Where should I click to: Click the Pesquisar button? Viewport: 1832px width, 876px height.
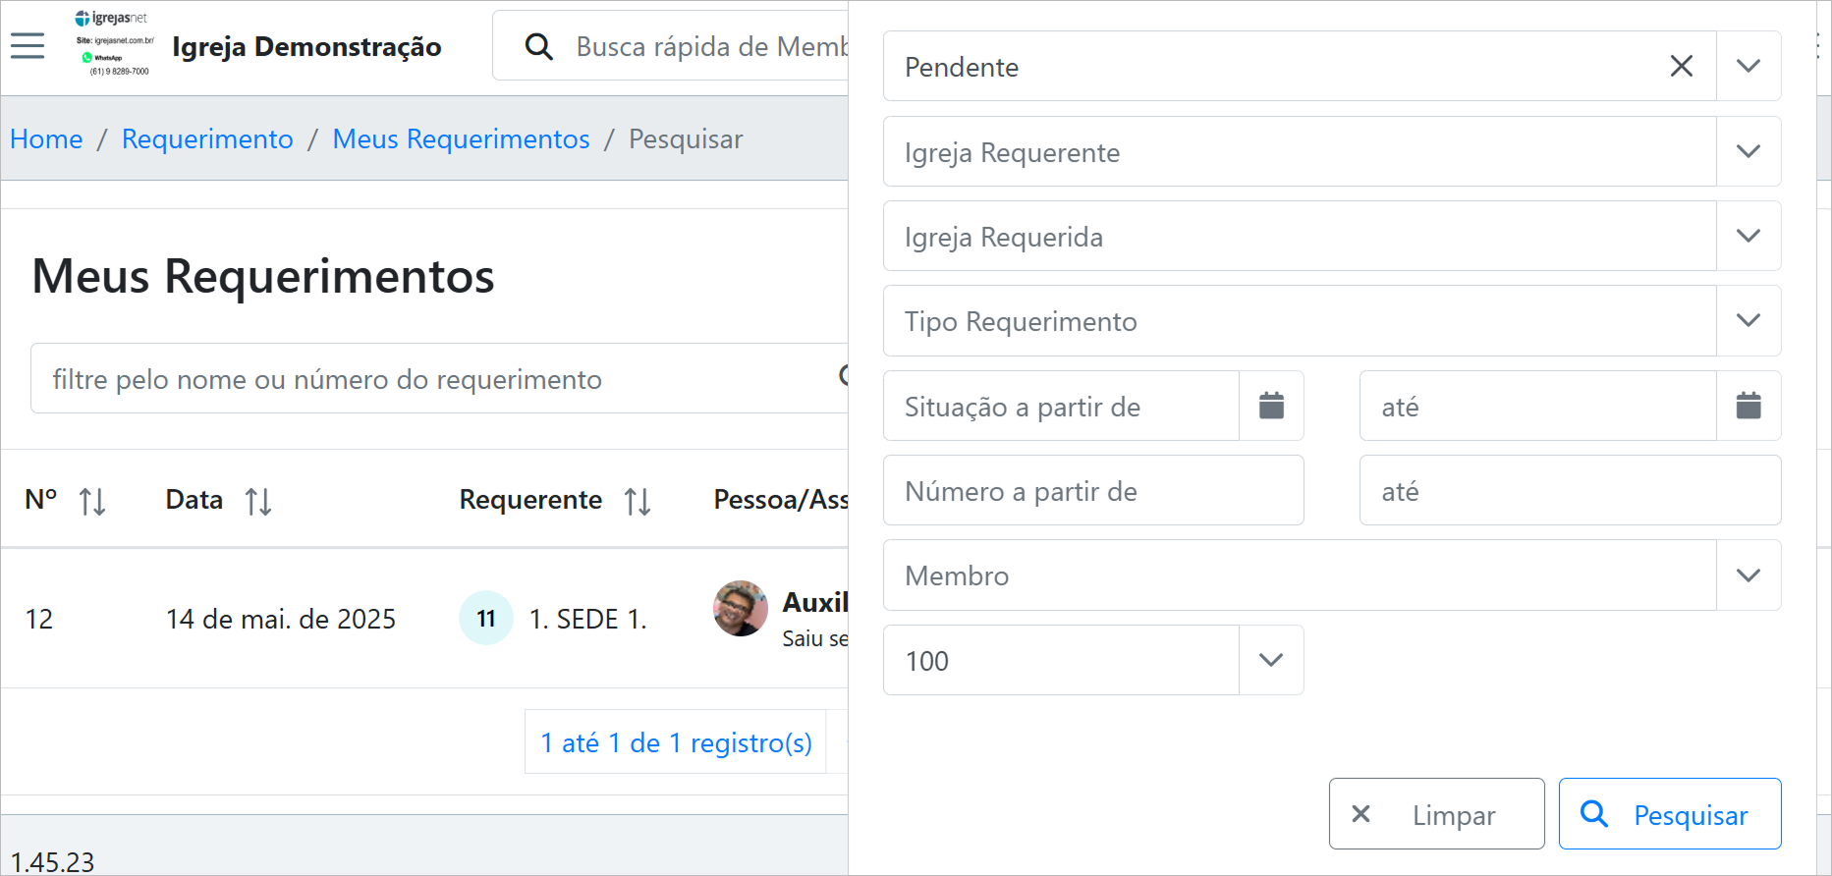1669,814
